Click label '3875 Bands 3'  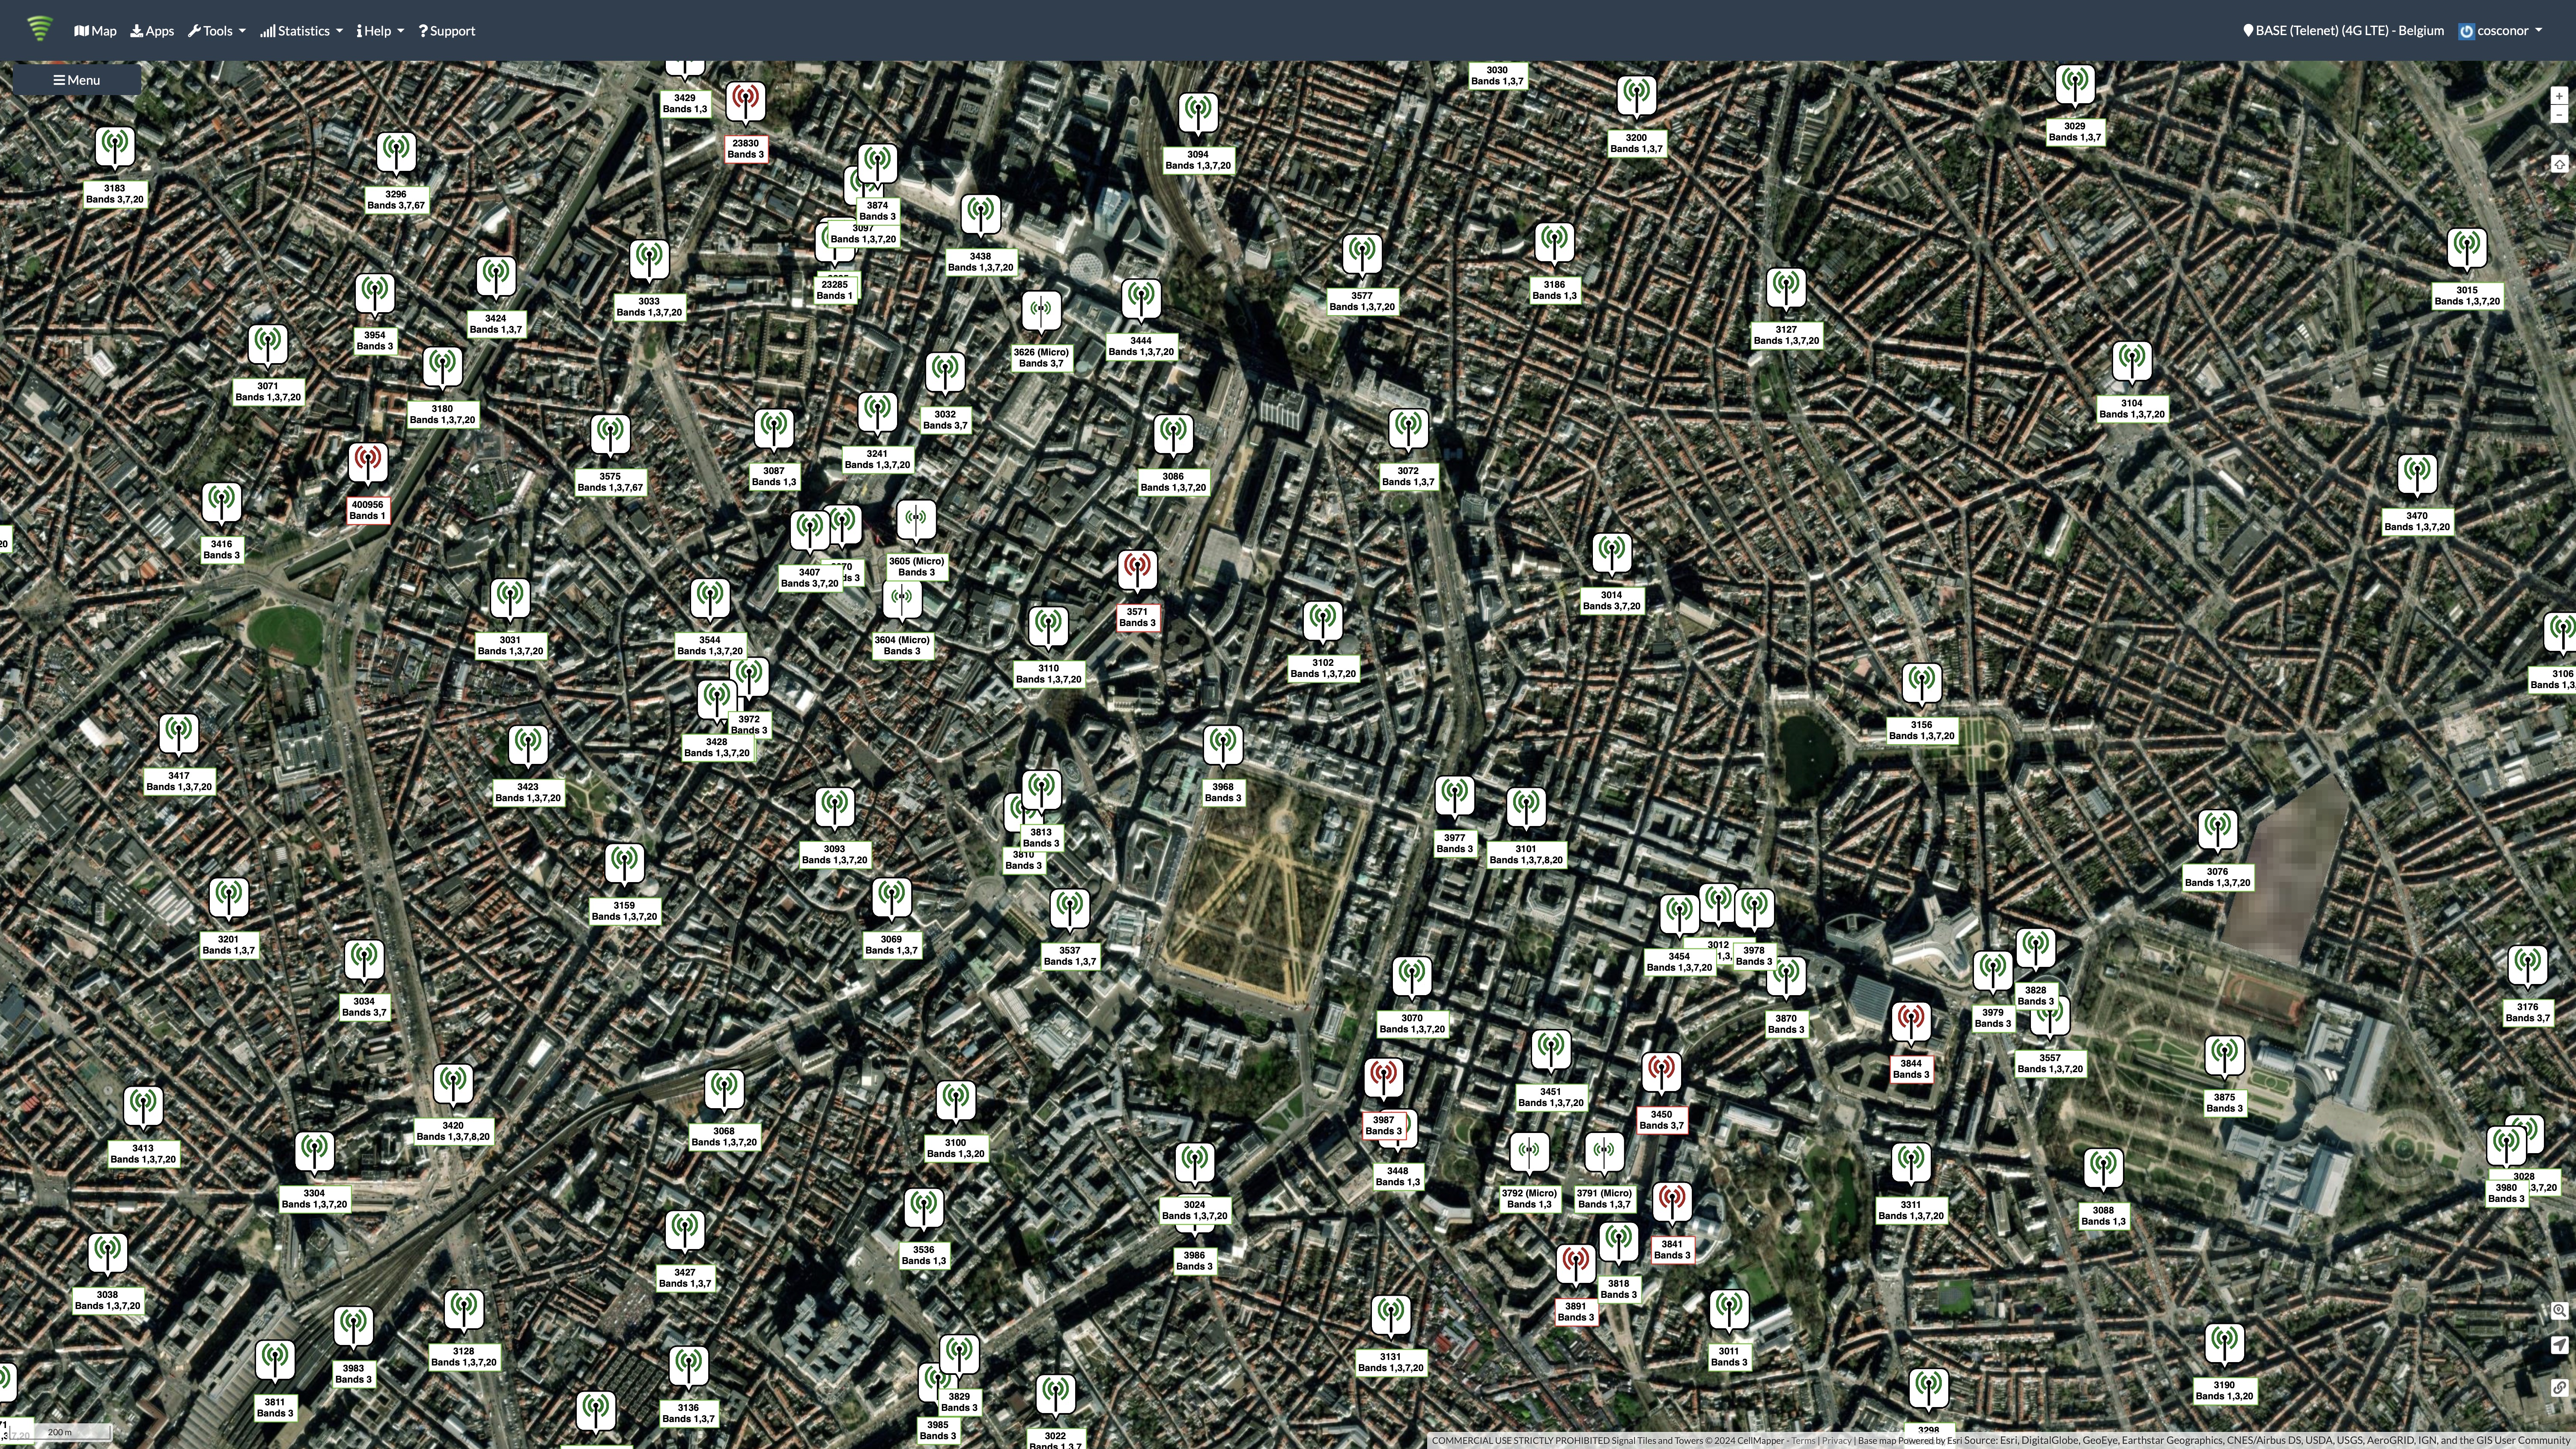2224,1103
